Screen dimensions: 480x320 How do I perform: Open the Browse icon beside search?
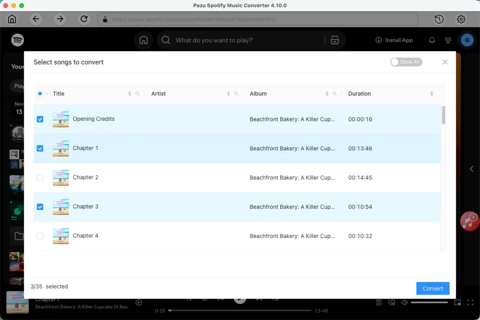point(335,40)
